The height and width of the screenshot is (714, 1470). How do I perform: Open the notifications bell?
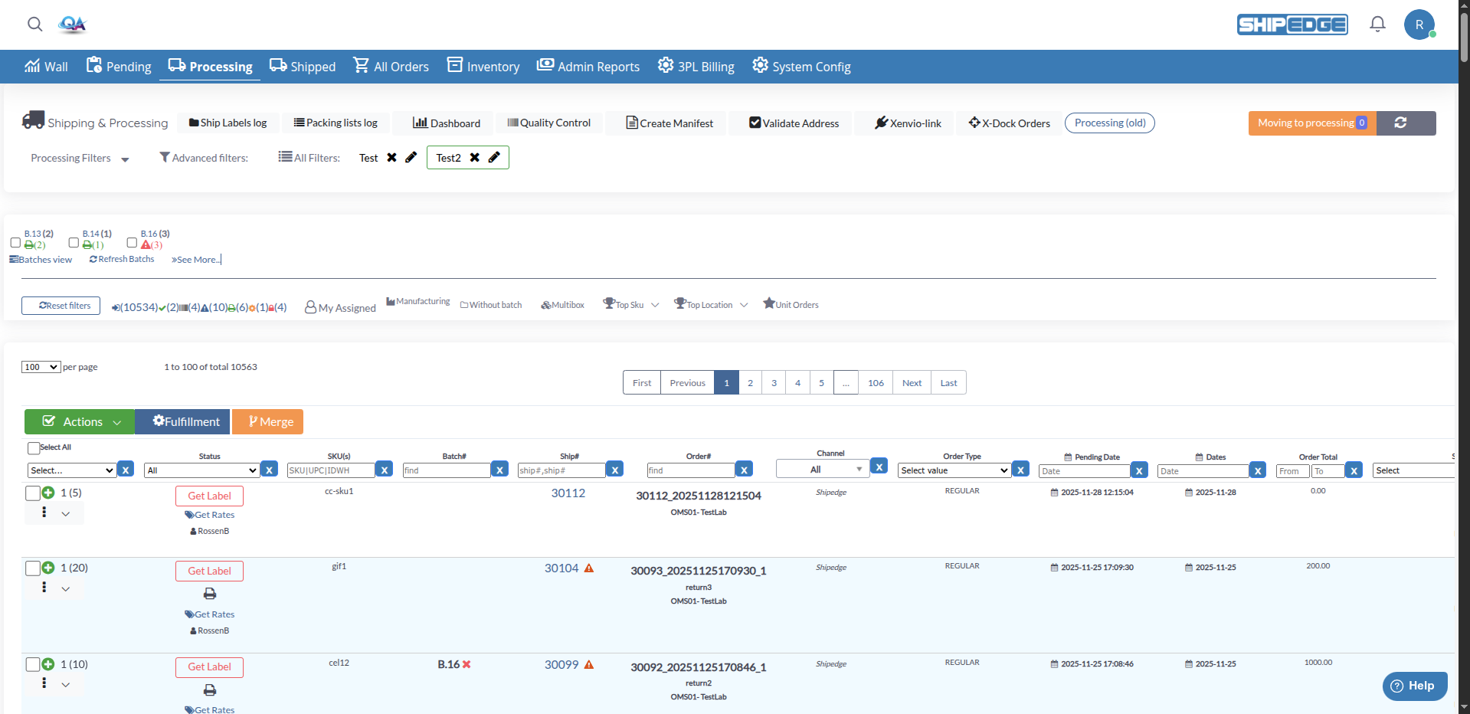[1377, 24]
